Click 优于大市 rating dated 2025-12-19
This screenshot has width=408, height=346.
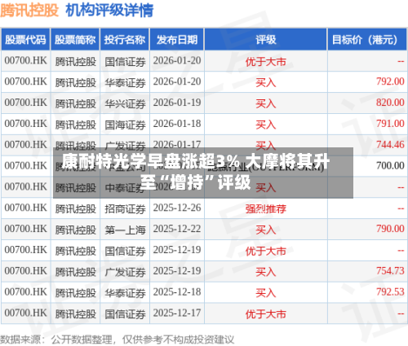click(266, 251)
